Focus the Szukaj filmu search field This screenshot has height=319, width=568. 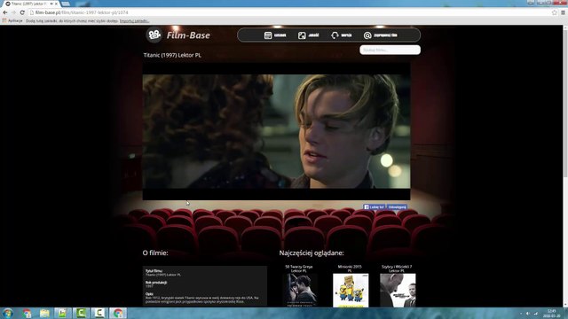click(x=390, y=50)
